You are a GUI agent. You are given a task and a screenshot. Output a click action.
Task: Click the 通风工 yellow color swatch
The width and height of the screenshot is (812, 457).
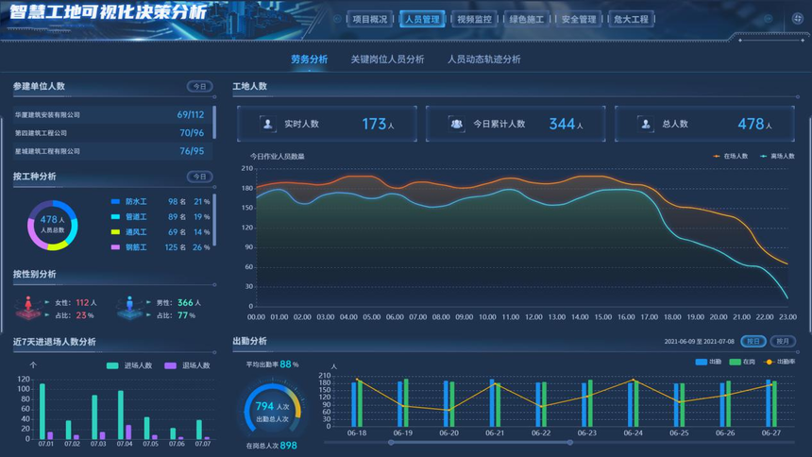click(x=115, y=232)
